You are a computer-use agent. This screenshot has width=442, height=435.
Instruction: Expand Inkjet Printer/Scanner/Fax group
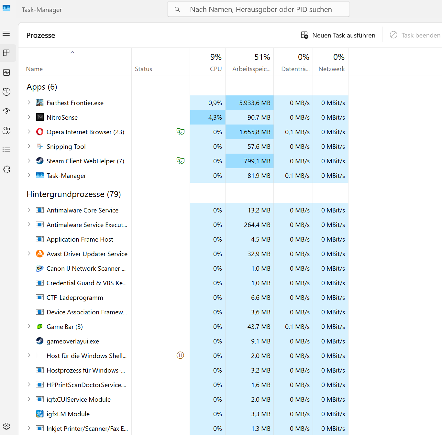tap(29, 428)
